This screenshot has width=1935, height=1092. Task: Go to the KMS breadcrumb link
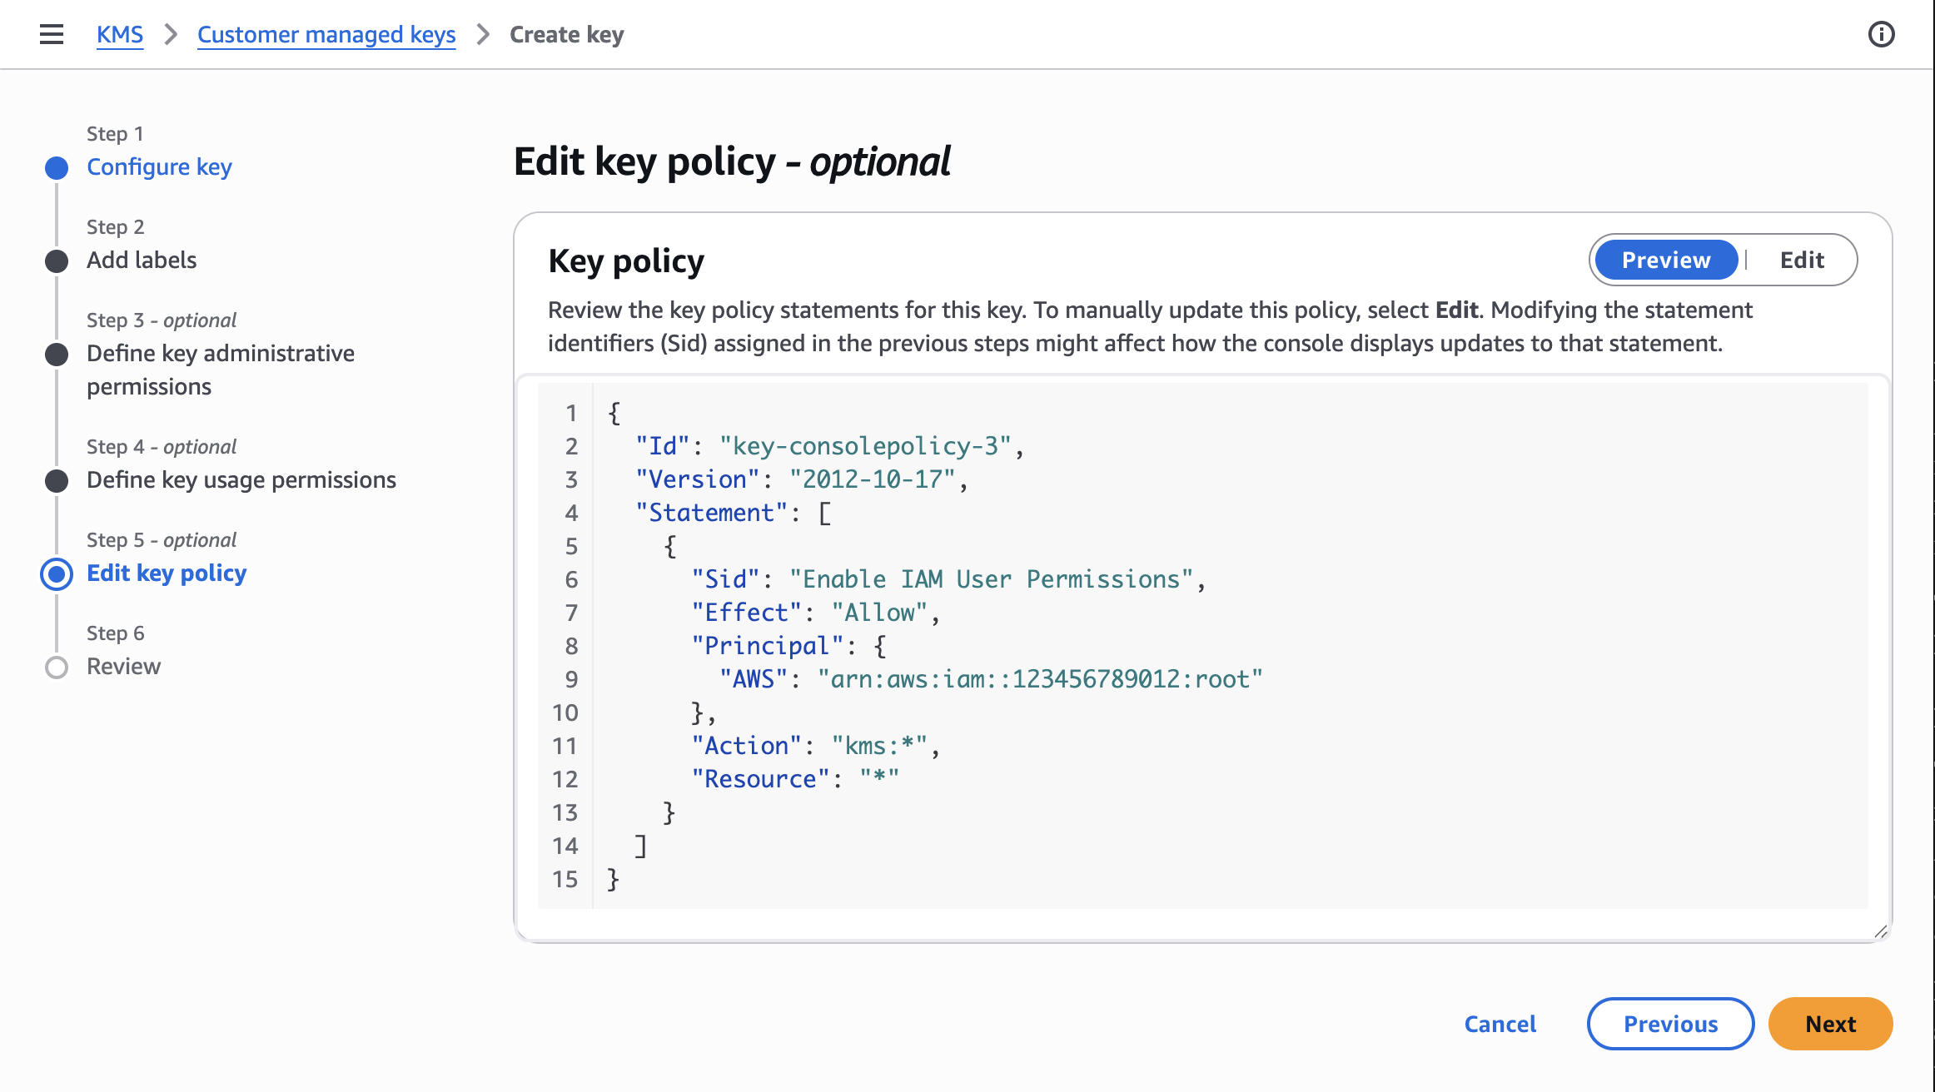click(x=120, y=34)
